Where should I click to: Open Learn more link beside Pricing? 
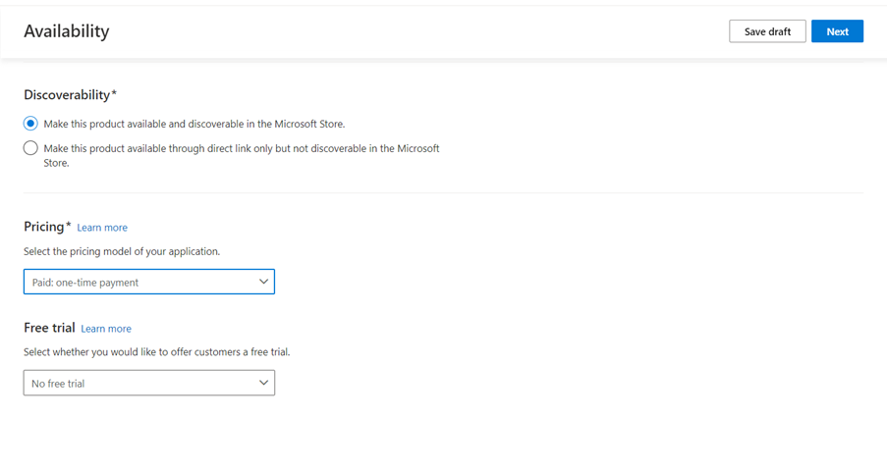(x=102, y=228)
